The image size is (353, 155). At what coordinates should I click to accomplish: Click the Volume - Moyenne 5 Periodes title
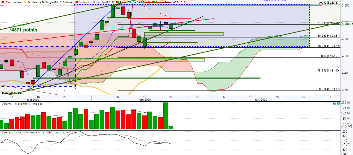pos(22,104)
